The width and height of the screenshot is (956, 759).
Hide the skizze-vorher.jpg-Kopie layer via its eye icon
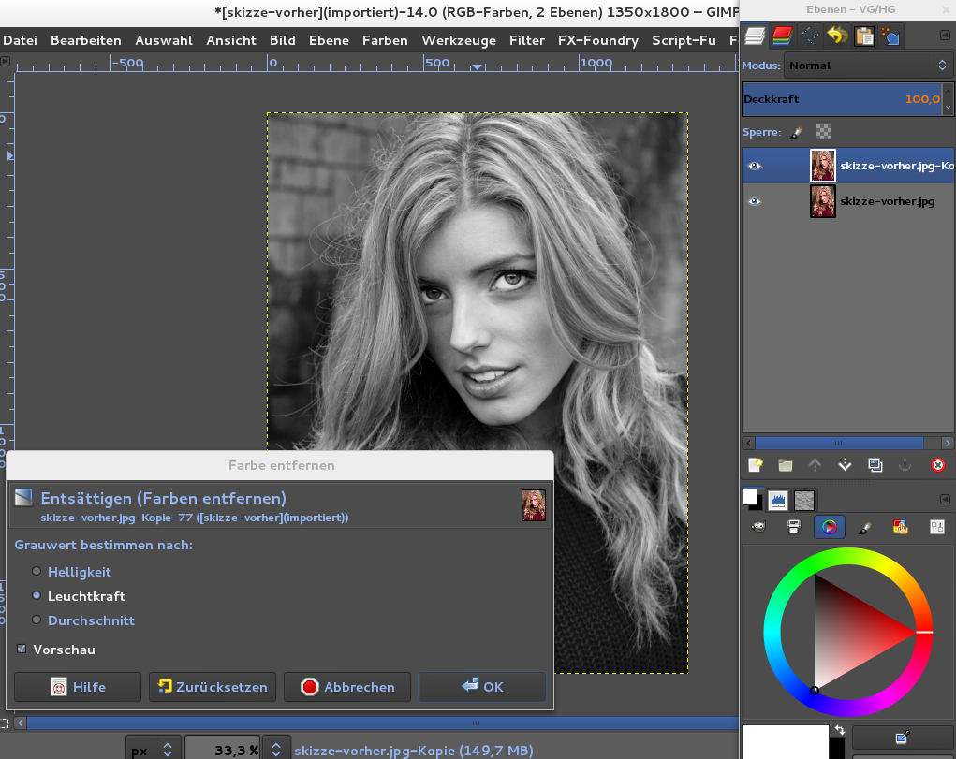755,166
